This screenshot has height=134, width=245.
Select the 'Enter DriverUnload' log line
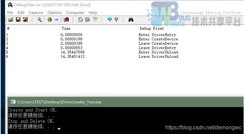(x=158, y=52)
